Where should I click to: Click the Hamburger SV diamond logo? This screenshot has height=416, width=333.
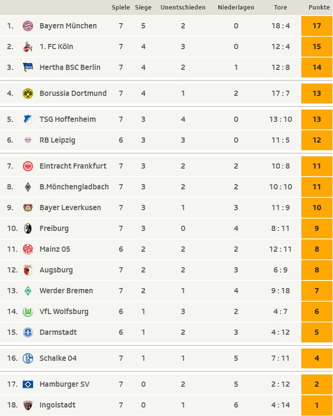pyautogui.click(x=28, y=384)
